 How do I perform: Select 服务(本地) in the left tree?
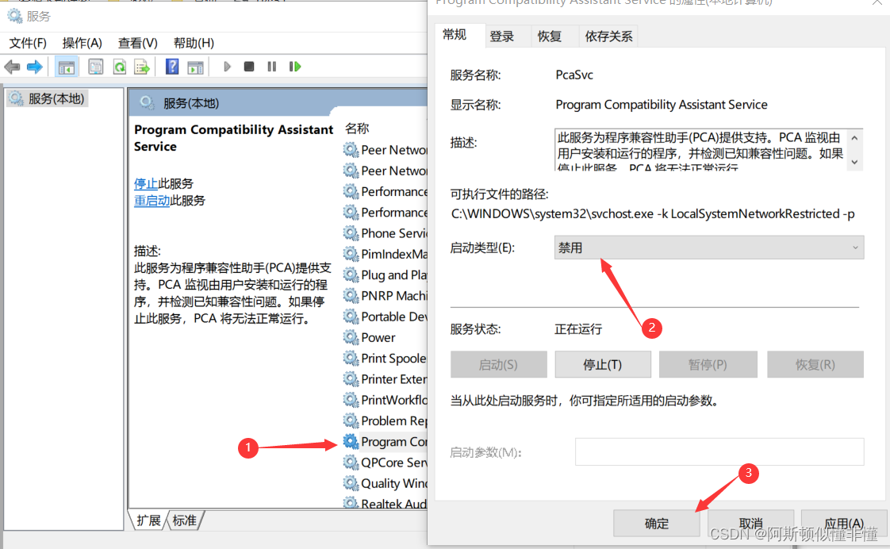click(48, 99)
